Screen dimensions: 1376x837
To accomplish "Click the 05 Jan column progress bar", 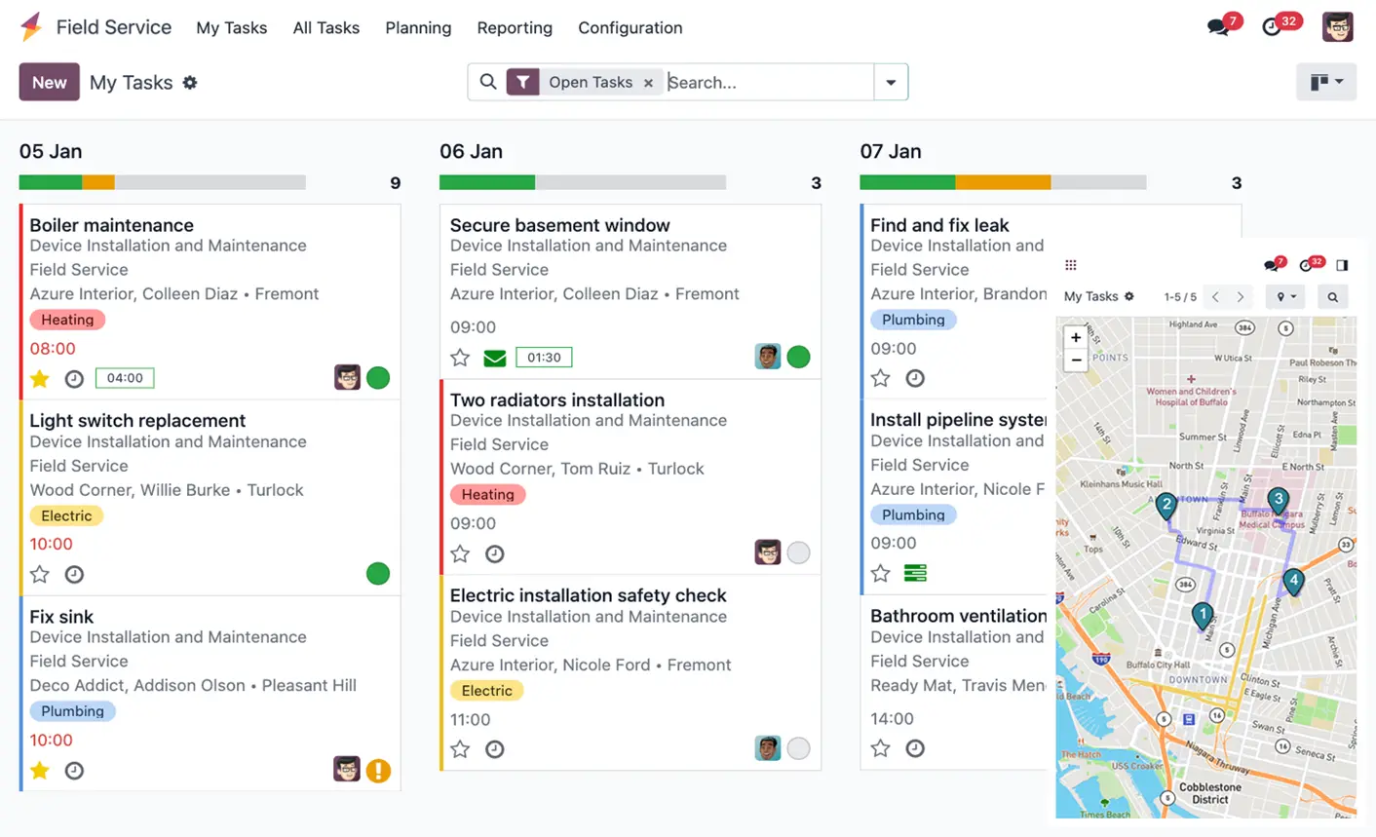I will [162, 182].
